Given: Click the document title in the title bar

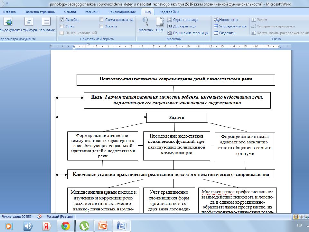Looking at the screenshot, I should click(171, 4).
